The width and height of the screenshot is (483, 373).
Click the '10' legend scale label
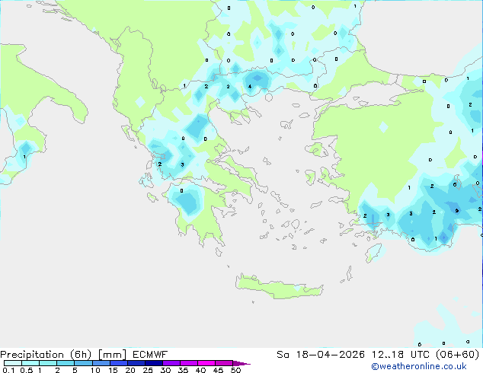click(x=95, y=370)
